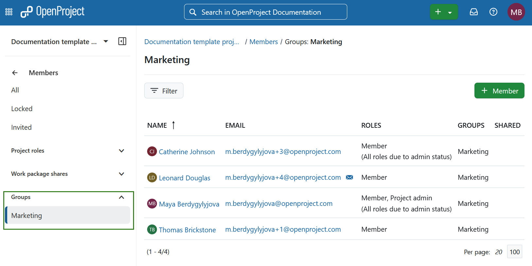
Task: Focus the documentation search field
Action: (x=266, y=12)
